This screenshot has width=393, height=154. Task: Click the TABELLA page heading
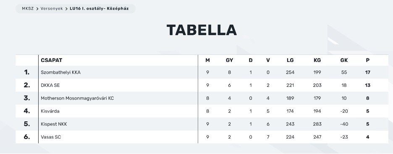click(x=202, y=30)
